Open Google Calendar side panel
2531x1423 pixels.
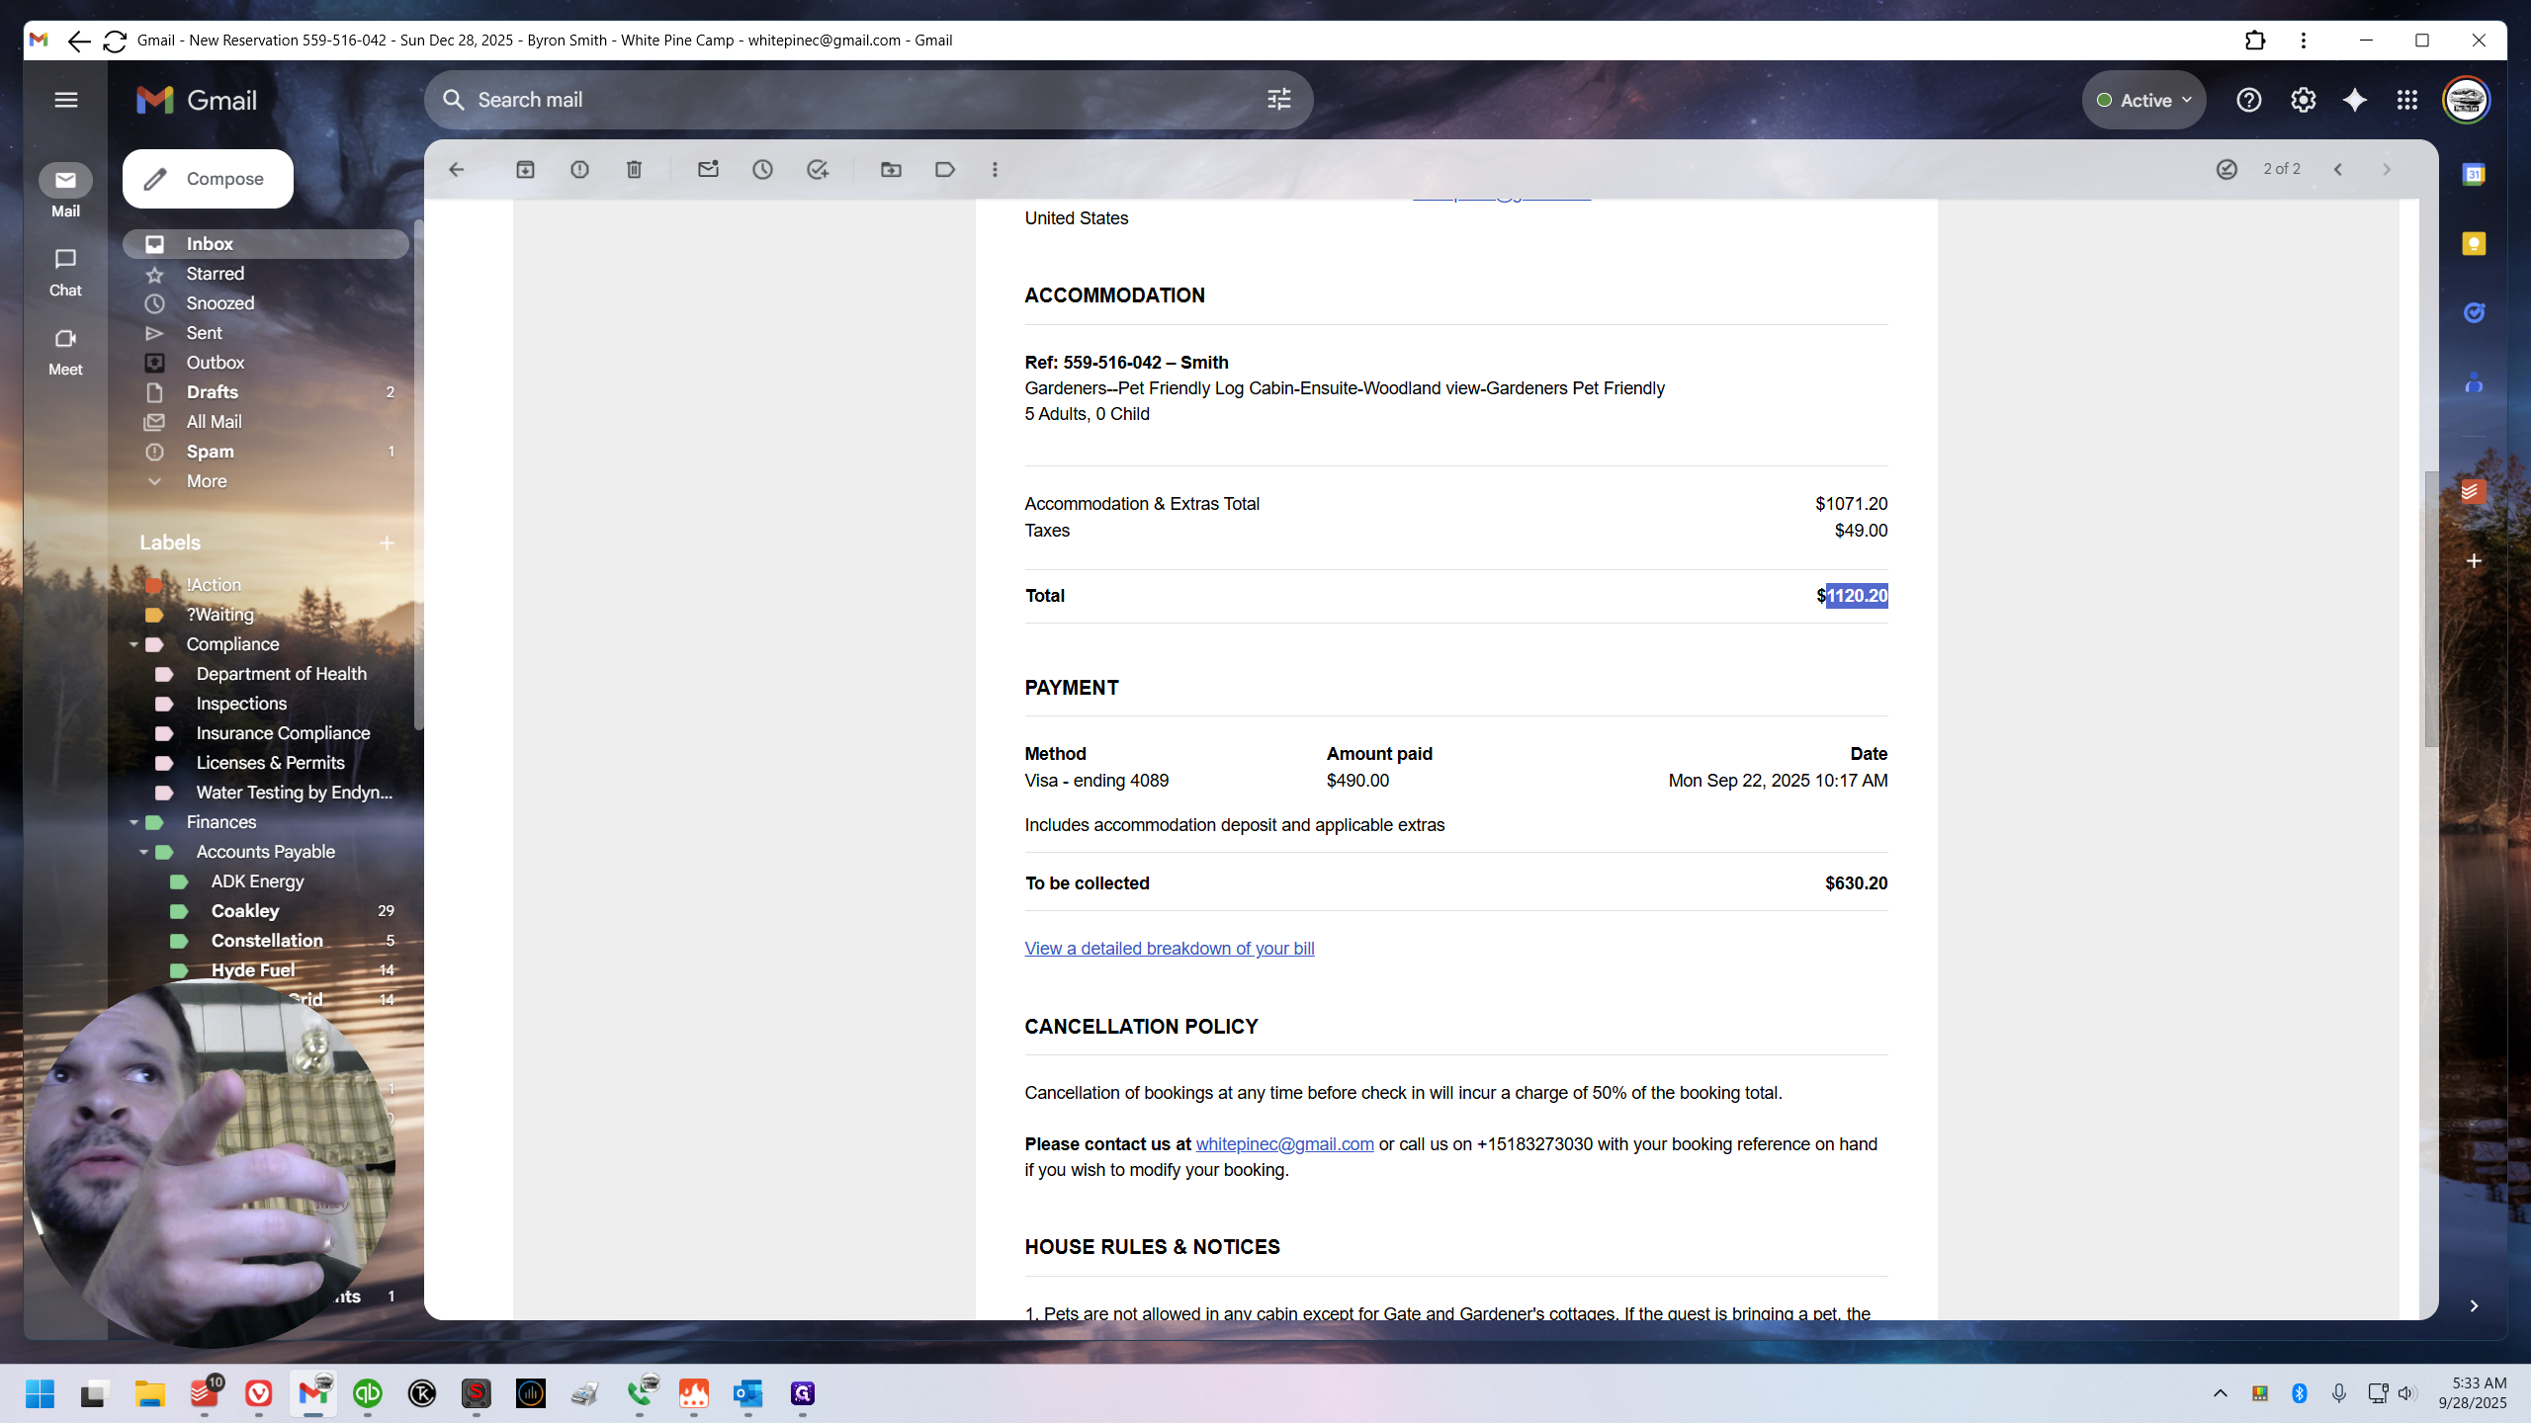[2474, 175]
